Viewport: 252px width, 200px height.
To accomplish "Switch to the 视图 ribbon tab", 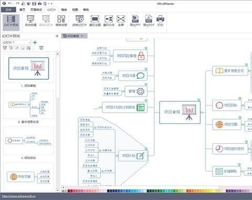I will click(75, 9).
